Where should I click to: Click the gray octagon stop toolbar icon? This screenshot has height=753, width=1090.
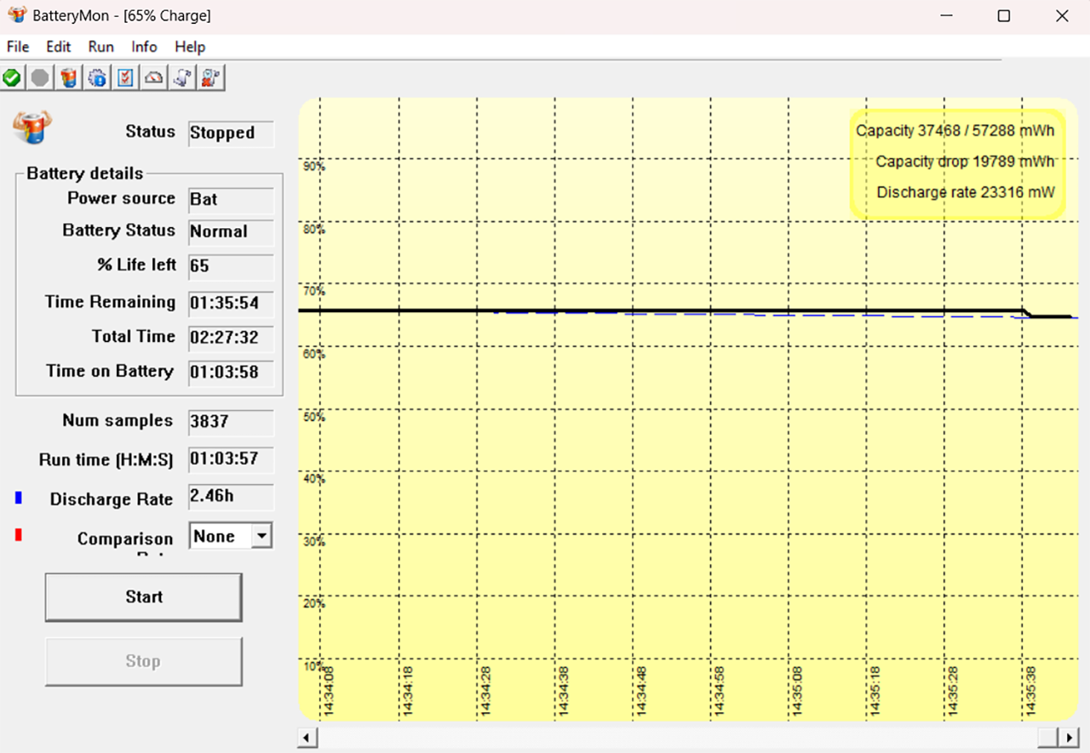point(40,78)
